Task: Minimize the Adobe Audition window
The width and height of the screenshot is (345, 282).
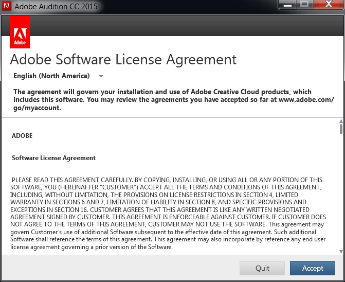Action: pyautogui.click(x=287, y=5)
